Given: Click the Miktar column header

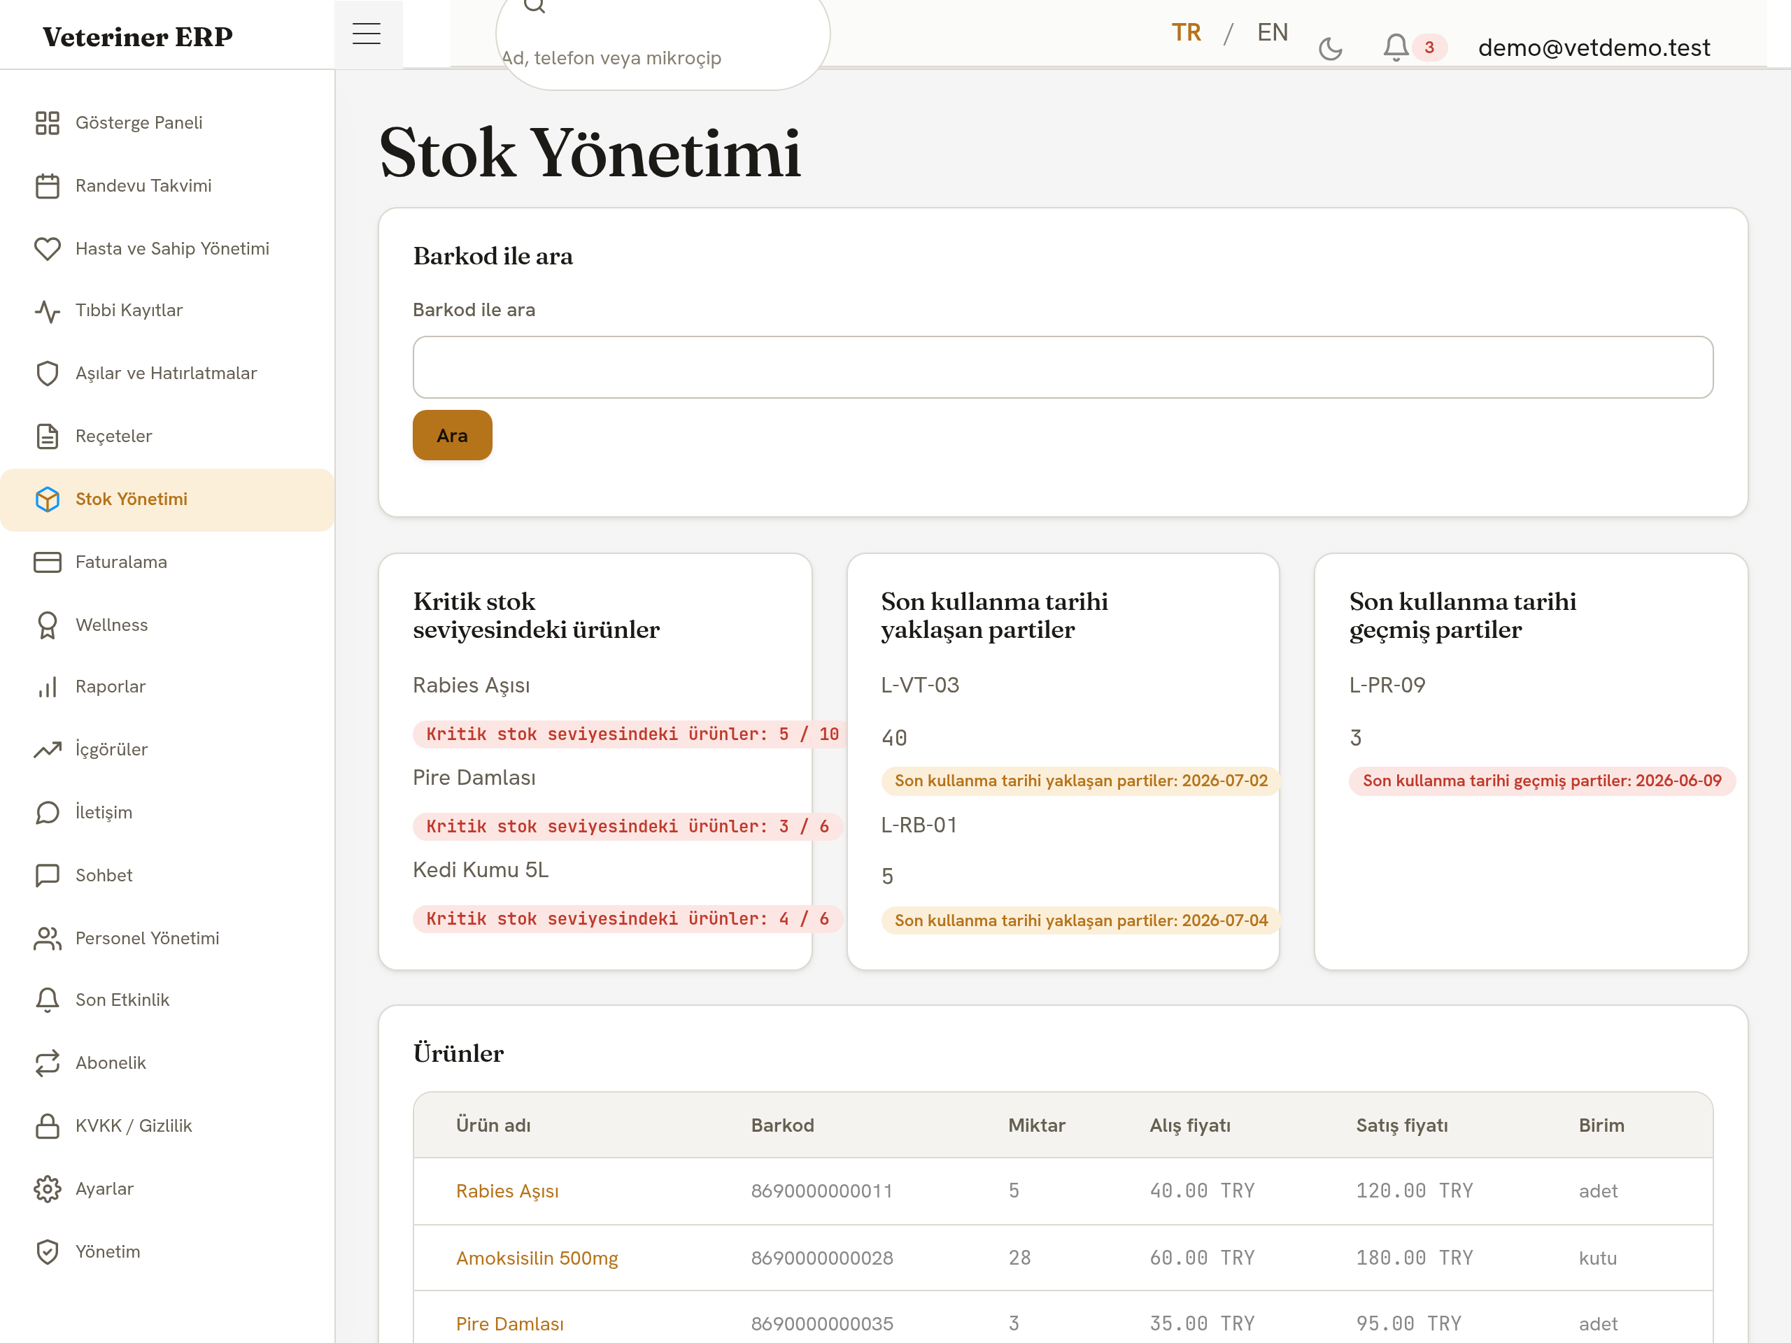Looking at the screenshot, I should point(1036,1125).
